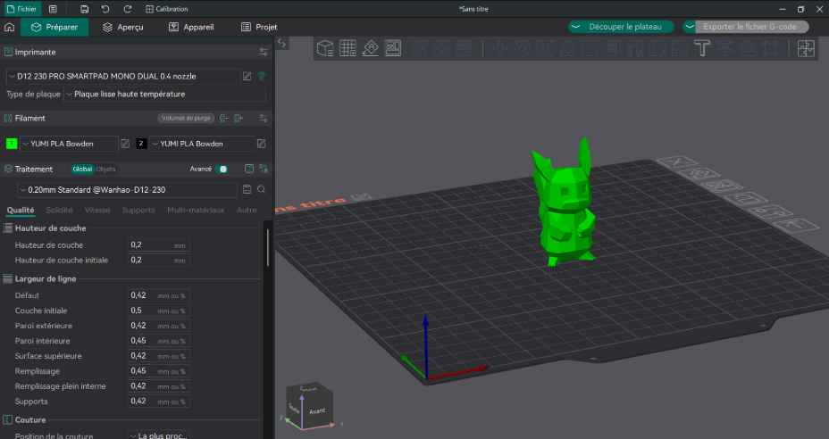
Task: Select the Scale tool icon
Action: coord(545,48)
